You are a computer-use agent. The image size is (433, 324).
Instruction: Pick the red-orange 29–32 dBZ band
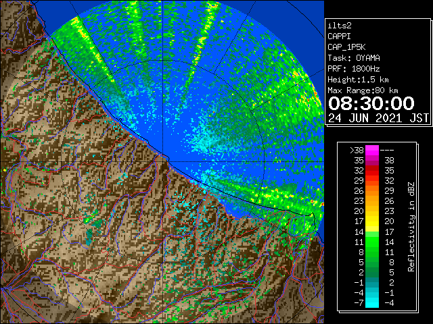click(x=372, y=181)
